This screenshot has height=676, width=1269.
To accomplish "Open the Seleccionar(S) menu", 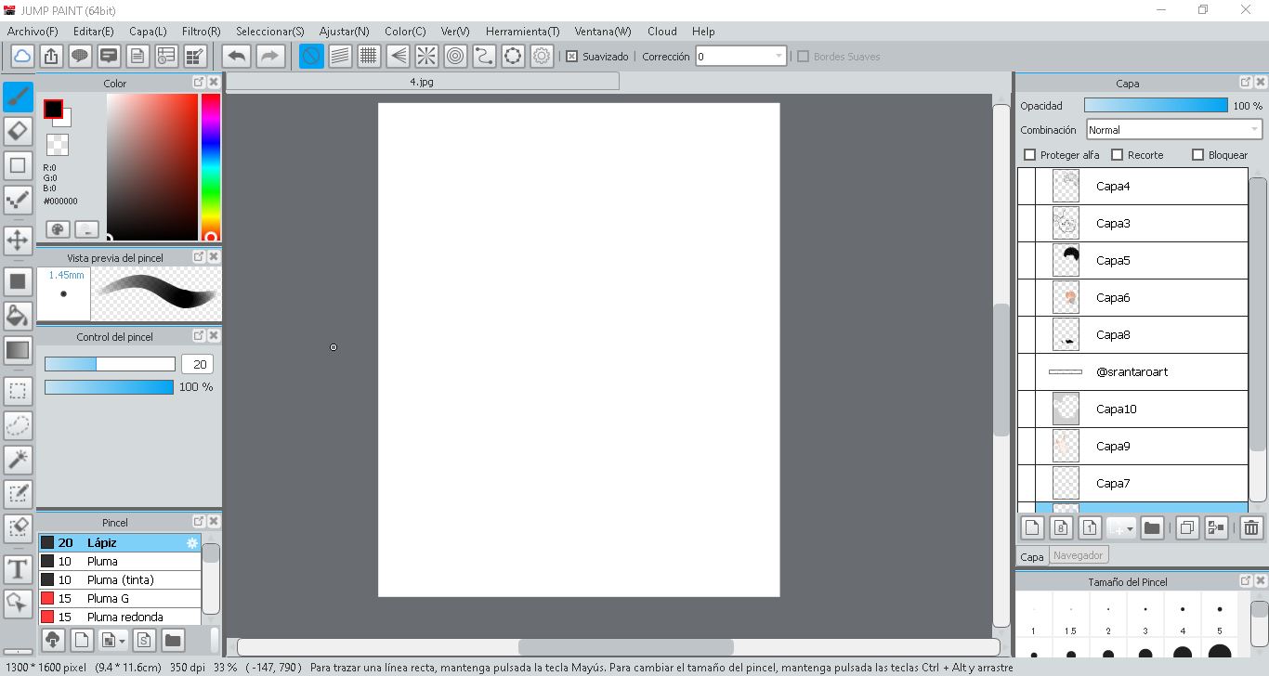I will 270,32.
